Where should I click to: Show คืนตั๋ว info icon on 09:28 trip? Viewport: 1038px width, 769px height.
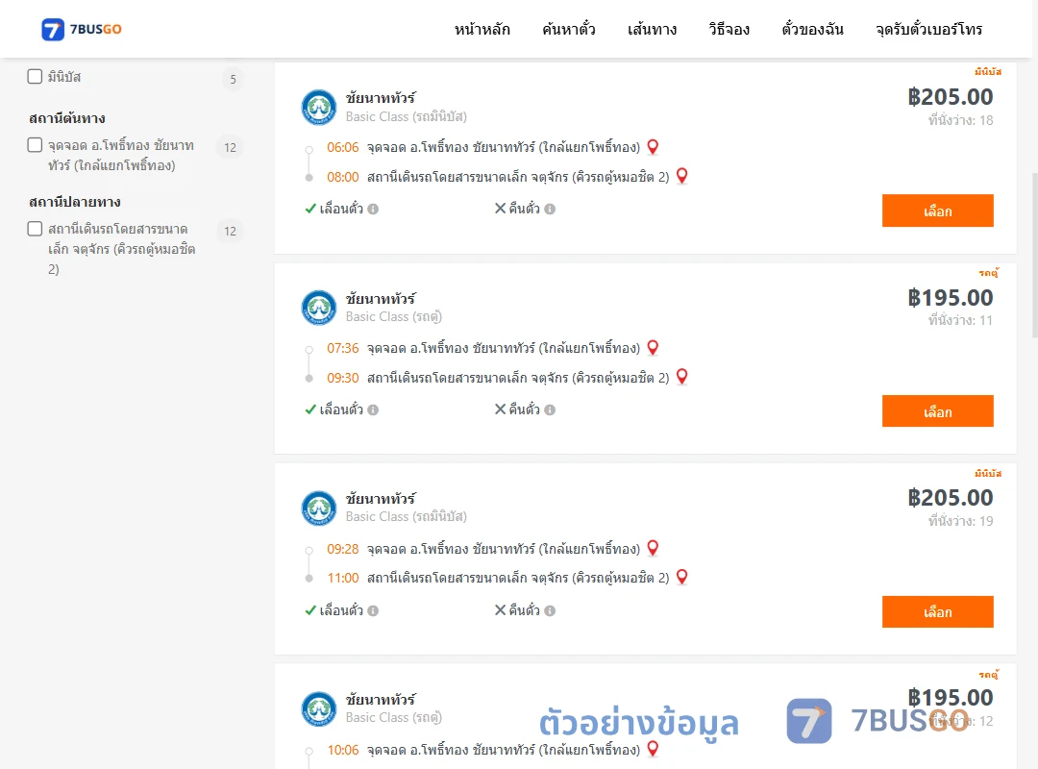[x=550, y=610]
